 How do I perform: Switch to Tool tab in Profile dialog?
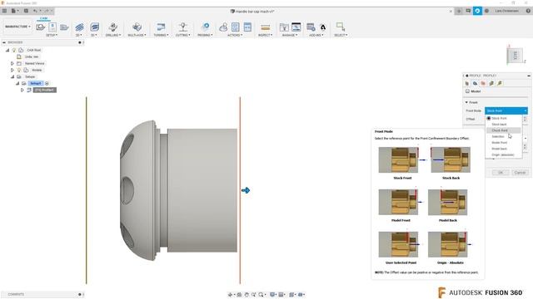point(467,83)
